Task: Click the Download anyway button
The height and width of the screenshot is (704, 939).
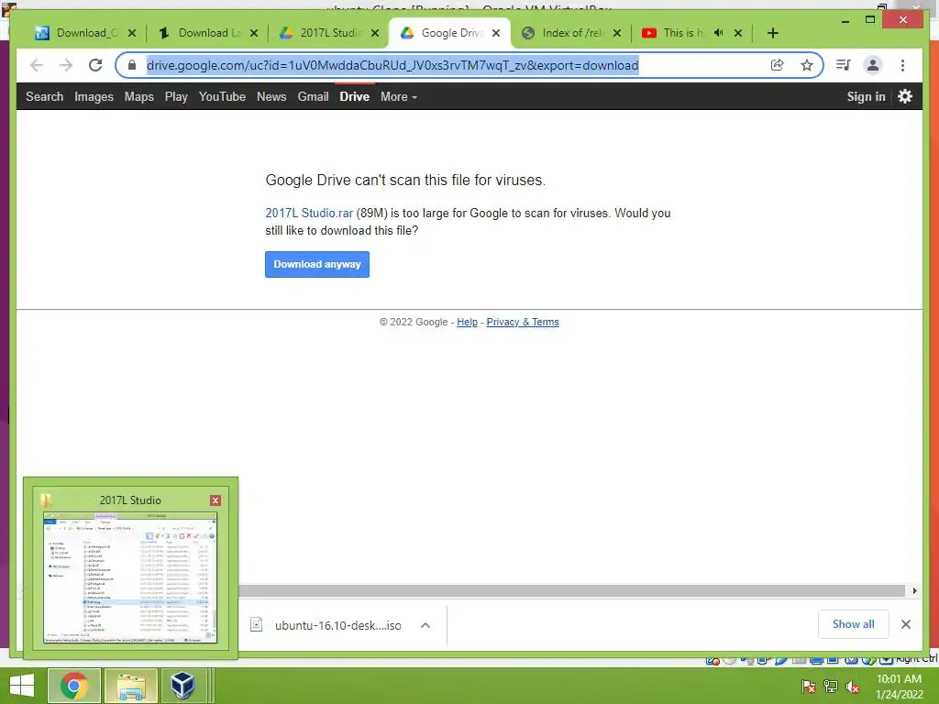Action: 317,265
